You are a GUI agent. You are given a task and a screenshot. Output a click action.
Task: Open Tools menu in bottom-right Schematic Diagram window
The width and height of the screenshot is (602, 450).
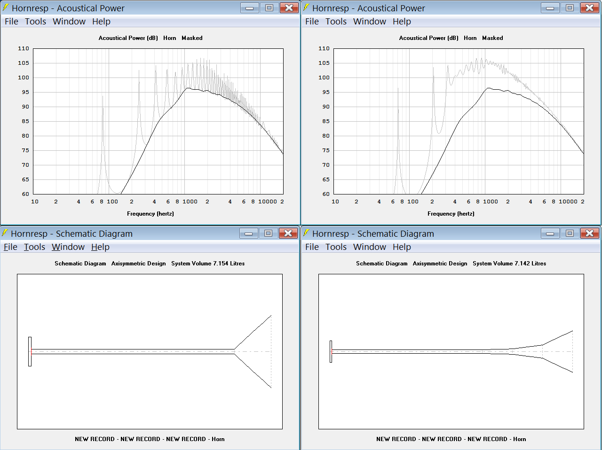(x=336, y=247)
